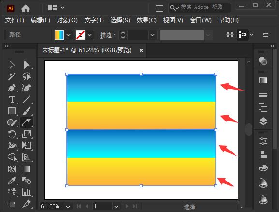Open the 帮助(H) menu
The height and width of the screenshot is (212, 279).
point(229,20)
